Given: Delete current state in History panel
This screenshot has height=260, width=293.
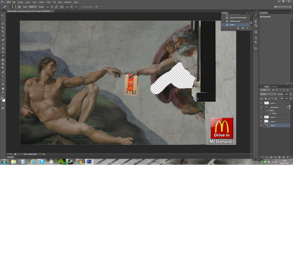Looking at the screenshot, I should pyautogui.click(x=247, y=28).
